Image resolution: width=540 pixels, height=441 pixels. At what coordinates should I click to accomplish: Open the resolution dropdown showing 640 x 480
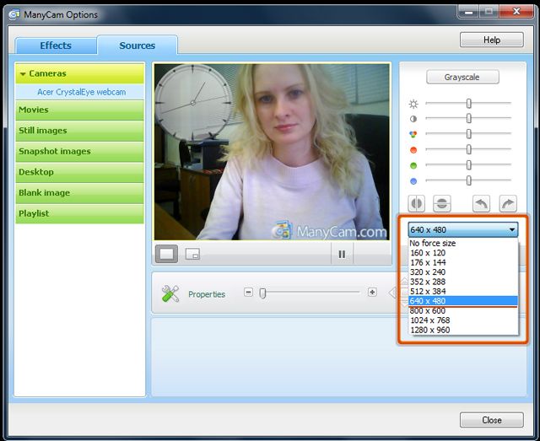pos(462,230)
